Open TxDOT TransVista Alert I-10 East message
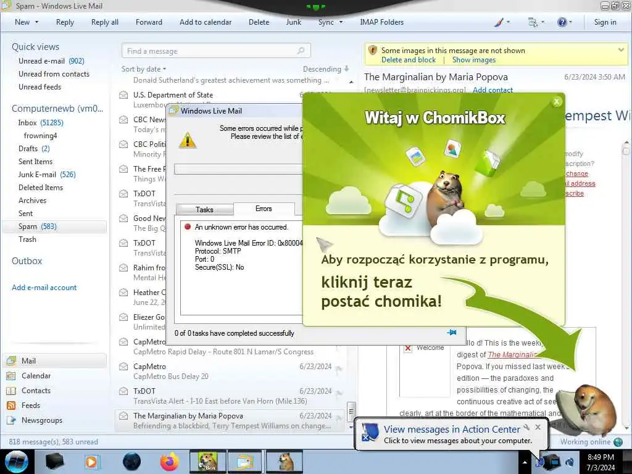This screenshot has height=474, width=632. tap(230, 396)
